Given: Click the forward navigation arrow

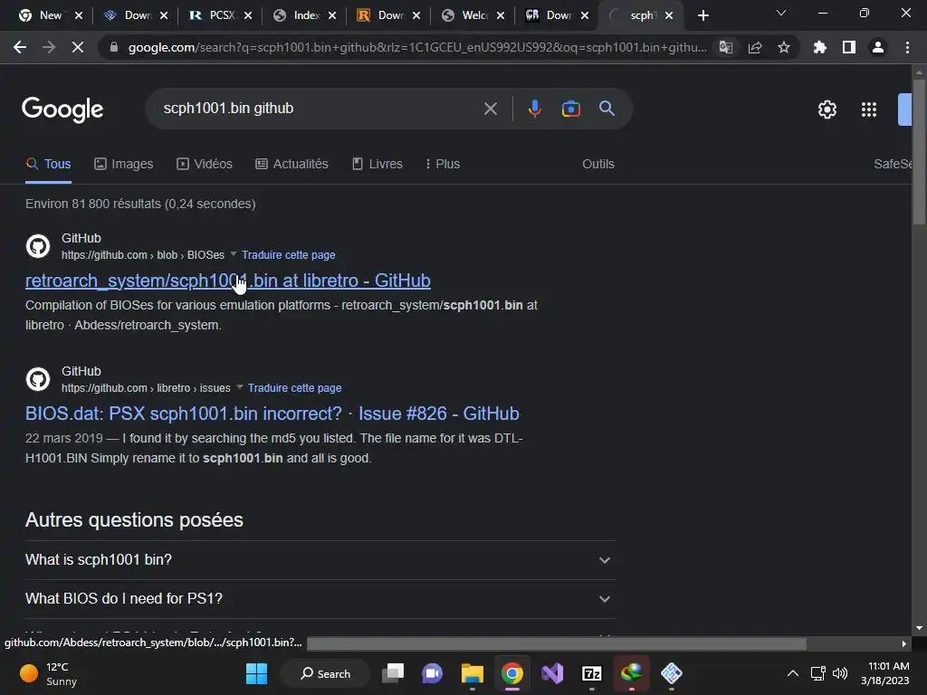Looking at the screenshot, I should pos(49,47).
